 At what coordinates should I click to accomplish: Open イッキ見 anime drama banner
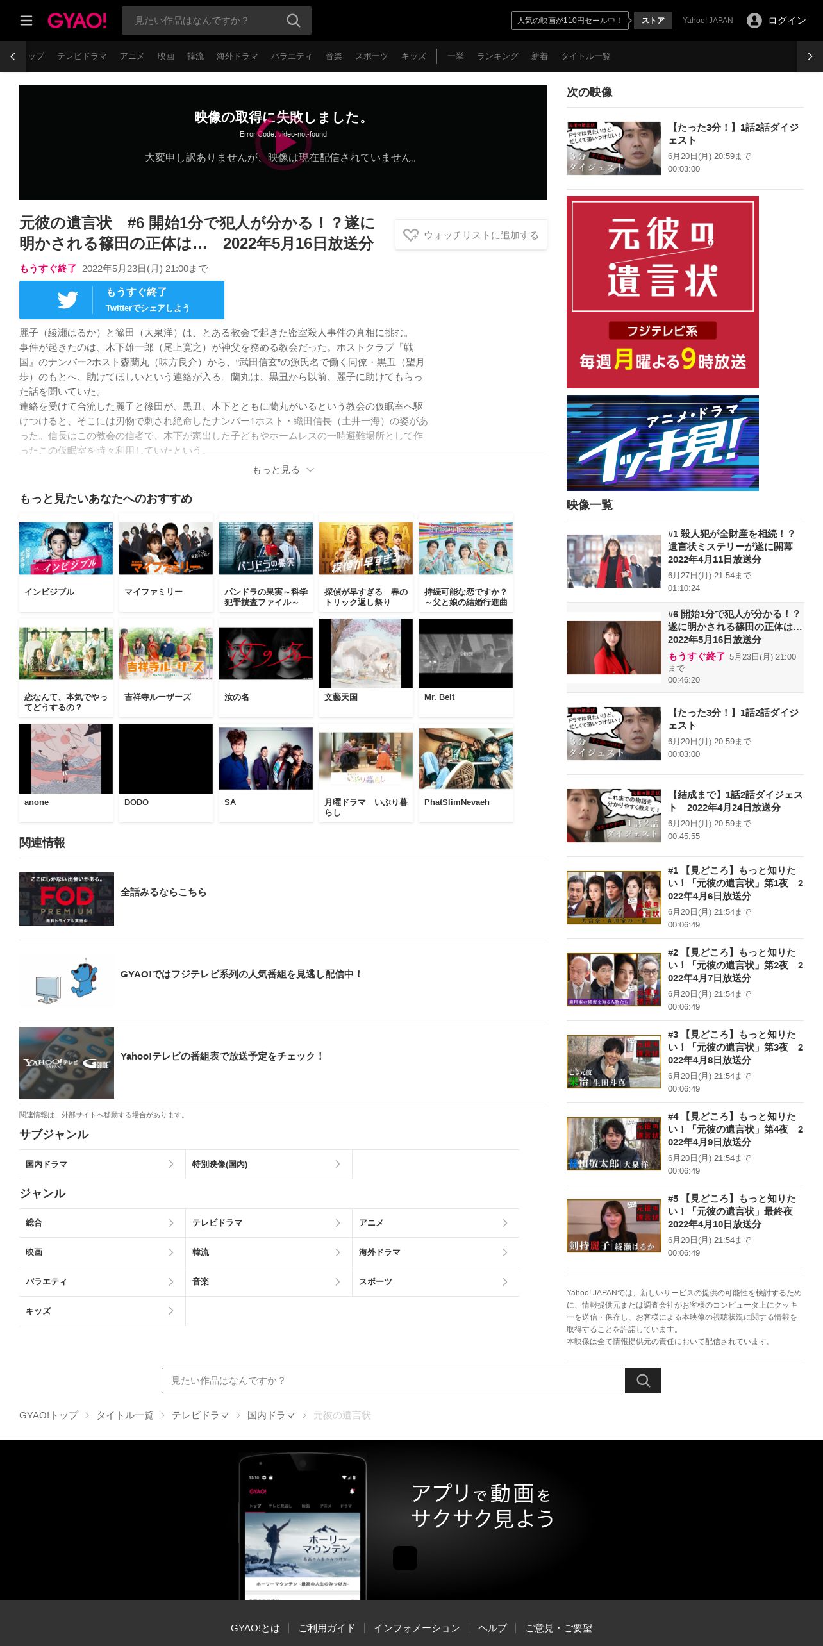point(662,443)
